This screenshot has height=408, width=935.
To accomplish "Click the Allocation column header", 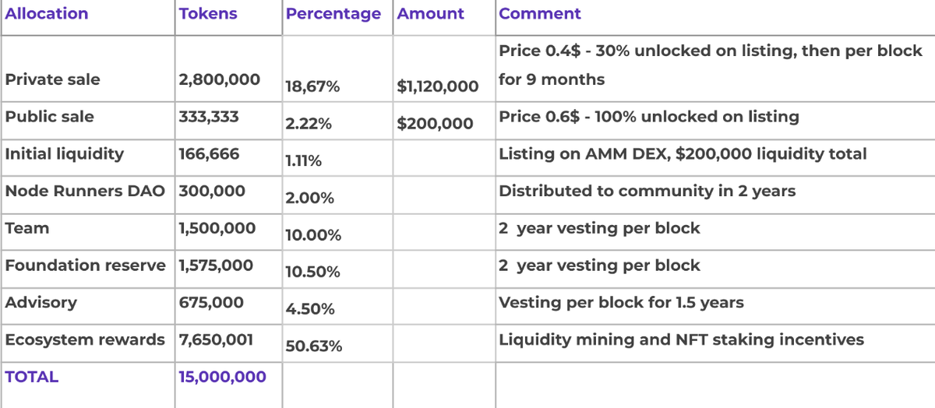I will 47,14.
